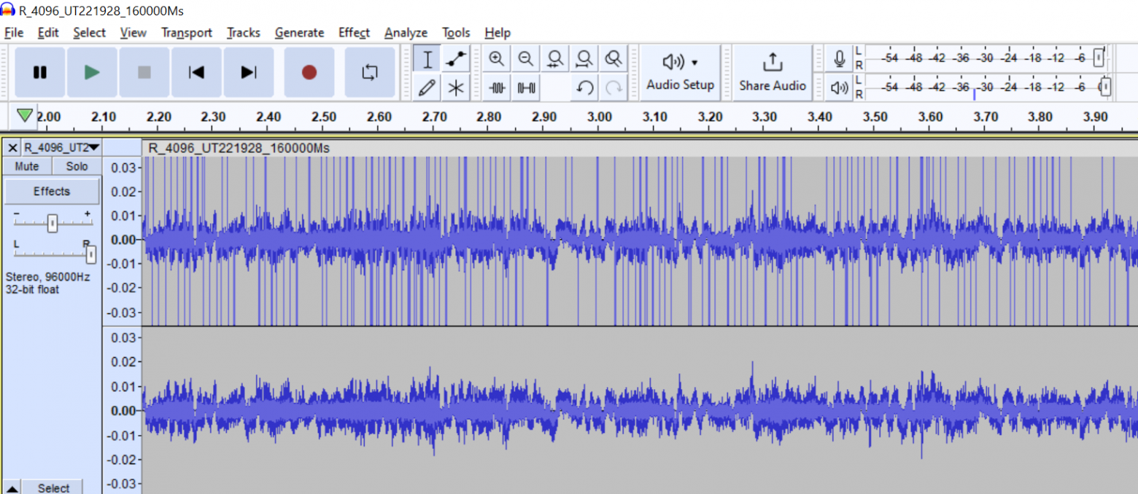1138x494 pixels.
Task: Click the Zoom In magnifier
Action: click(497, 59)
